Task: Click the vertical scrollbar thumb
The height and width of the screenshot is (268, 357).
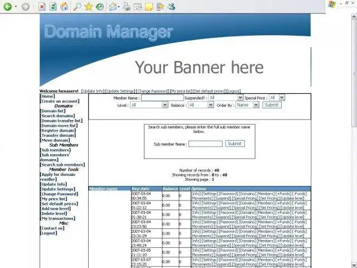Action: coord(354,73)
